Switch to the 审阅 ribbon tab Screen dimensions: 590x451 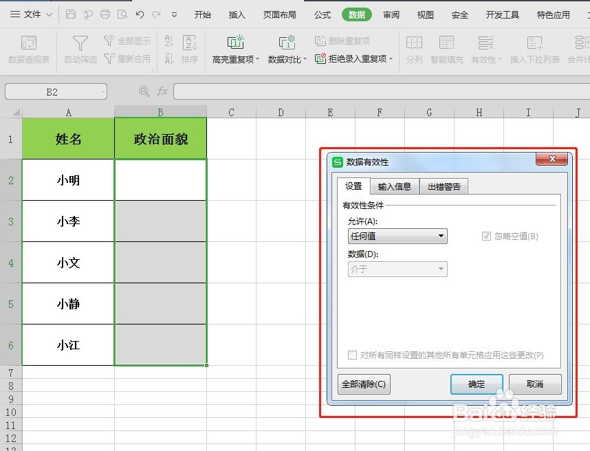(x=391, y=14)
